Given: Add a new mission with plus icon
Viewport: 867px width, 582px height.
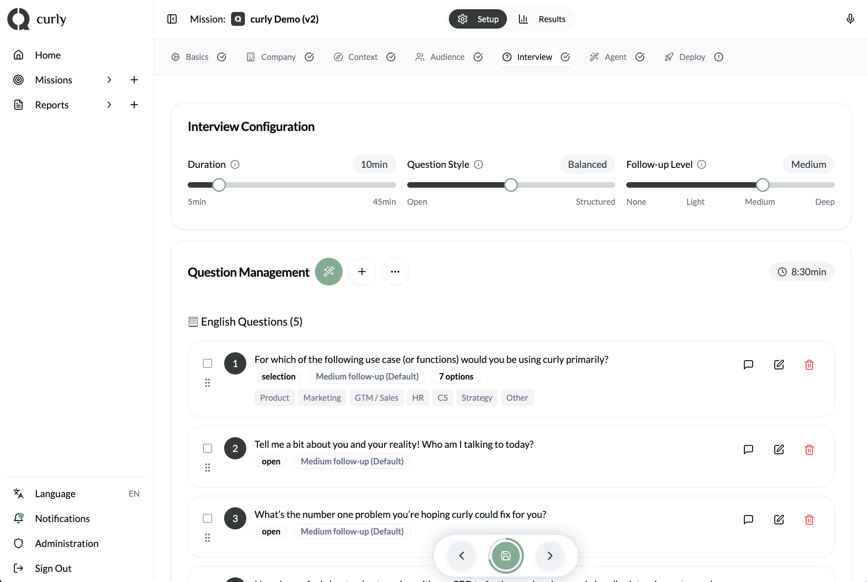Looking at the screenshot, I should (x=134, y=80).
